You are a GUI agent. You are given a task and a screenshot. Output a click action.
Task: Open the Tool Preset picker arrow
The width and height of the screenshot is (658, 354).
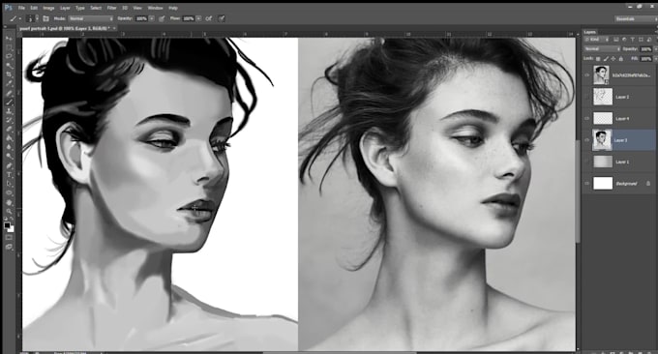click(x=19, y=19)
